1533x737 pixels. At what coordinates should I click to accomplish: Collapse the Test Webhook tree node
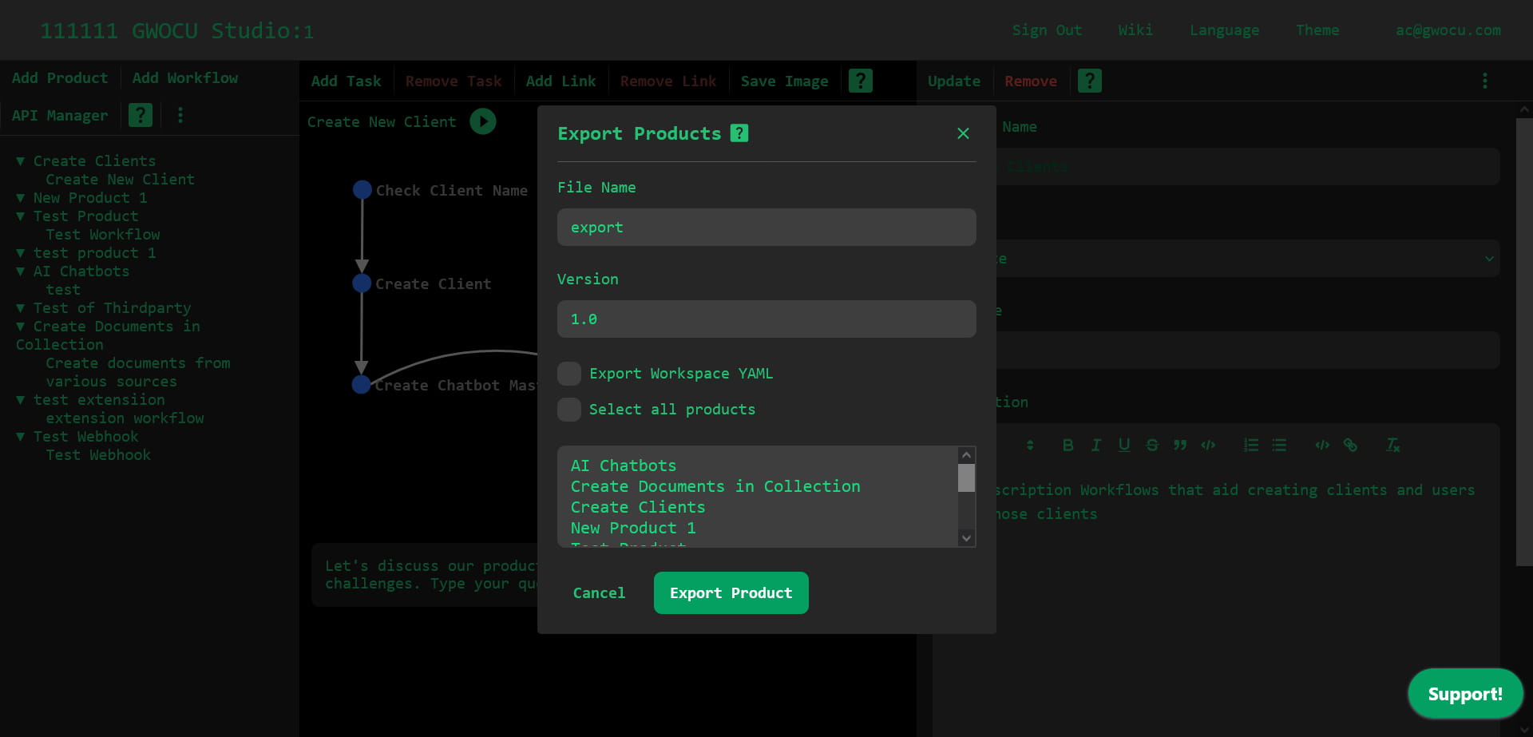[21, 437]
